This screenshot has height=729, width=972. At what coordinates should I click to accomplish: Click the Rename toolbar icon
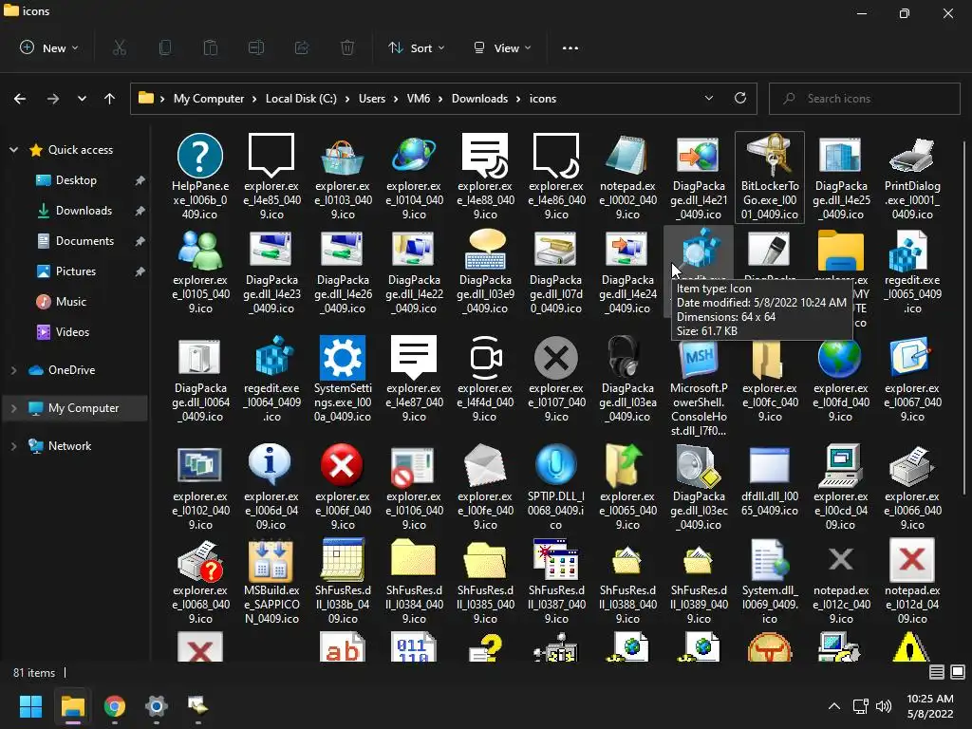click(256, 47)
